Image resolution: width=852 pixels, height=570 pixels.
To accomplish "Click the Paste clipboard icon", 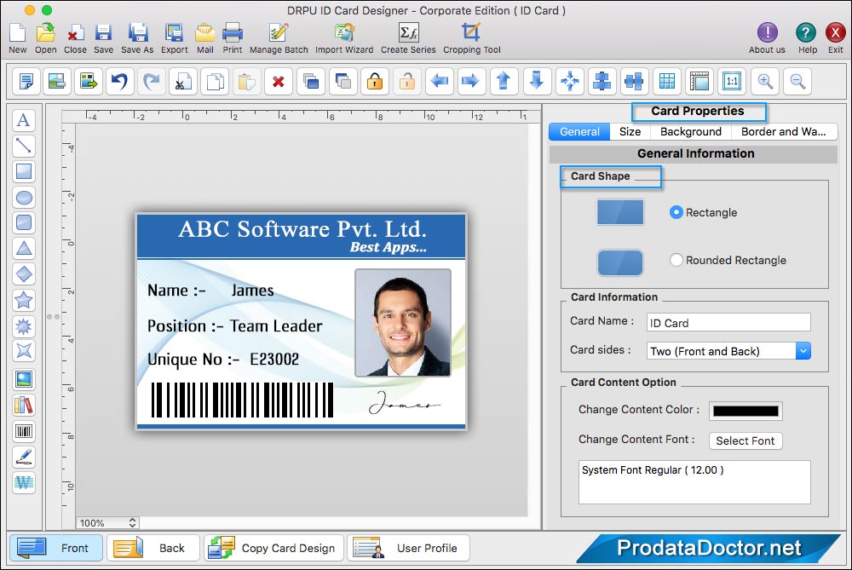I will coord(247,82).
